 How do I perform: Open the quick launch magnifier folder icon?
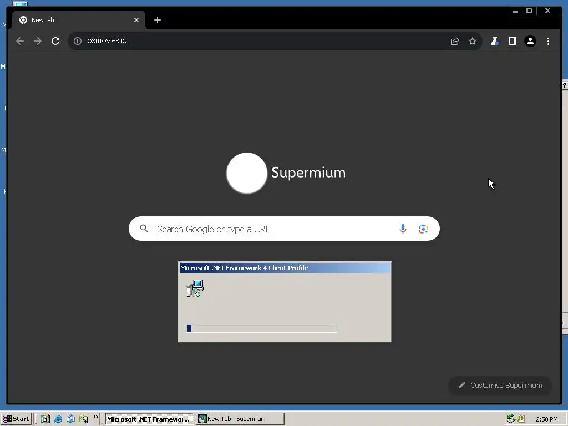84,419
